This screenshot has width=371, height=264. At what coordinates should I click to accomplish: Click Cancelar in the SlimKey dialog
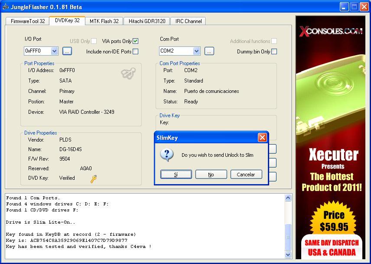(246, 175)
